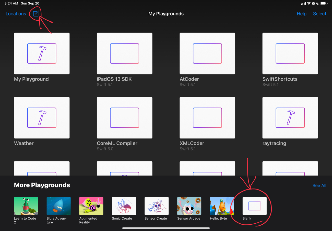This screenshot has width=332, height=231.
Task: Select the Hello, Byte playground icon
Action: coord(222,206)
